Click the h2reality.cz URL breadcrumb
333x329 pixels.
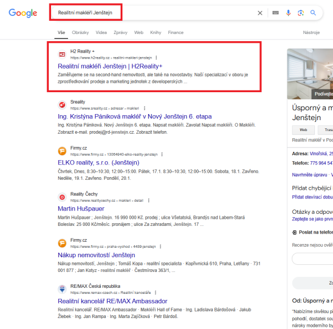pos(111,58)
